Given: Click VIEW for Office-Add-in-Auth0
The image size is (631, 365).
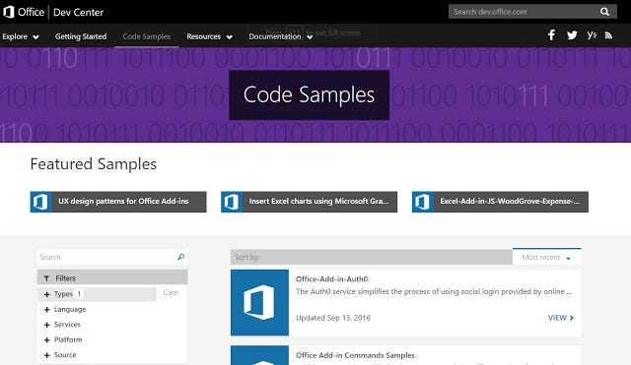Looking at the screenshot, I should click(561, 318).
